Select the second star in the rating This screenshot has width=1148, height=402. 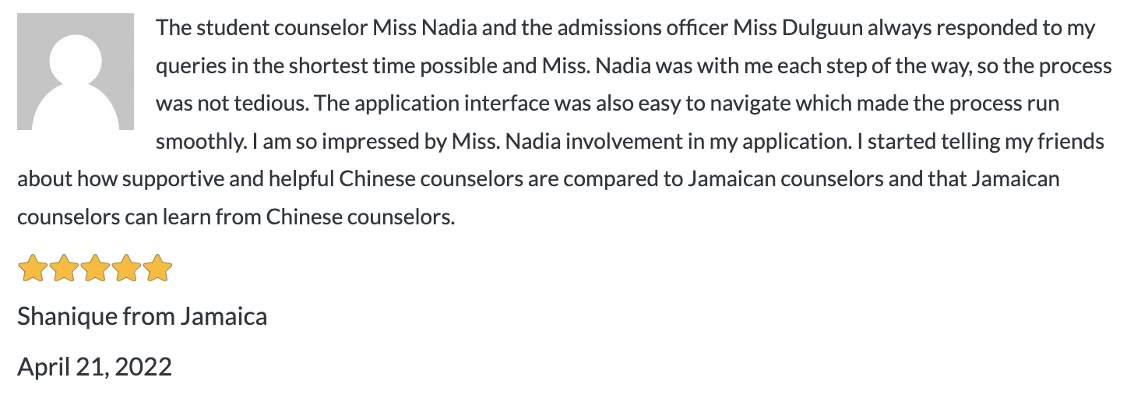[x=64, y=269]
